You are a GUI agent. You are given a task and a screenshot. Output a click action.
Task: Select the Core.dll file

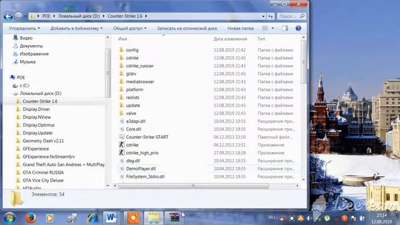(x=133, y=129)
